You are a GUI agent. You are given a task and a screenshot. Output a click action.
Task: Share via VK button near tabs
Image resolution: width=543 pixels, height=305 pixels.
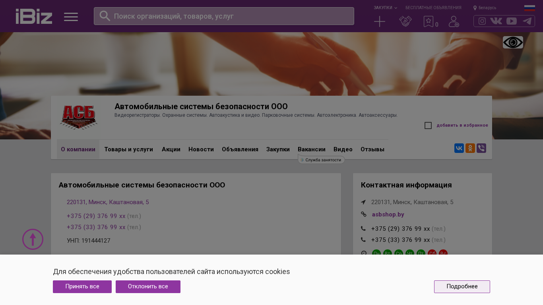click(x=459, y=148)
